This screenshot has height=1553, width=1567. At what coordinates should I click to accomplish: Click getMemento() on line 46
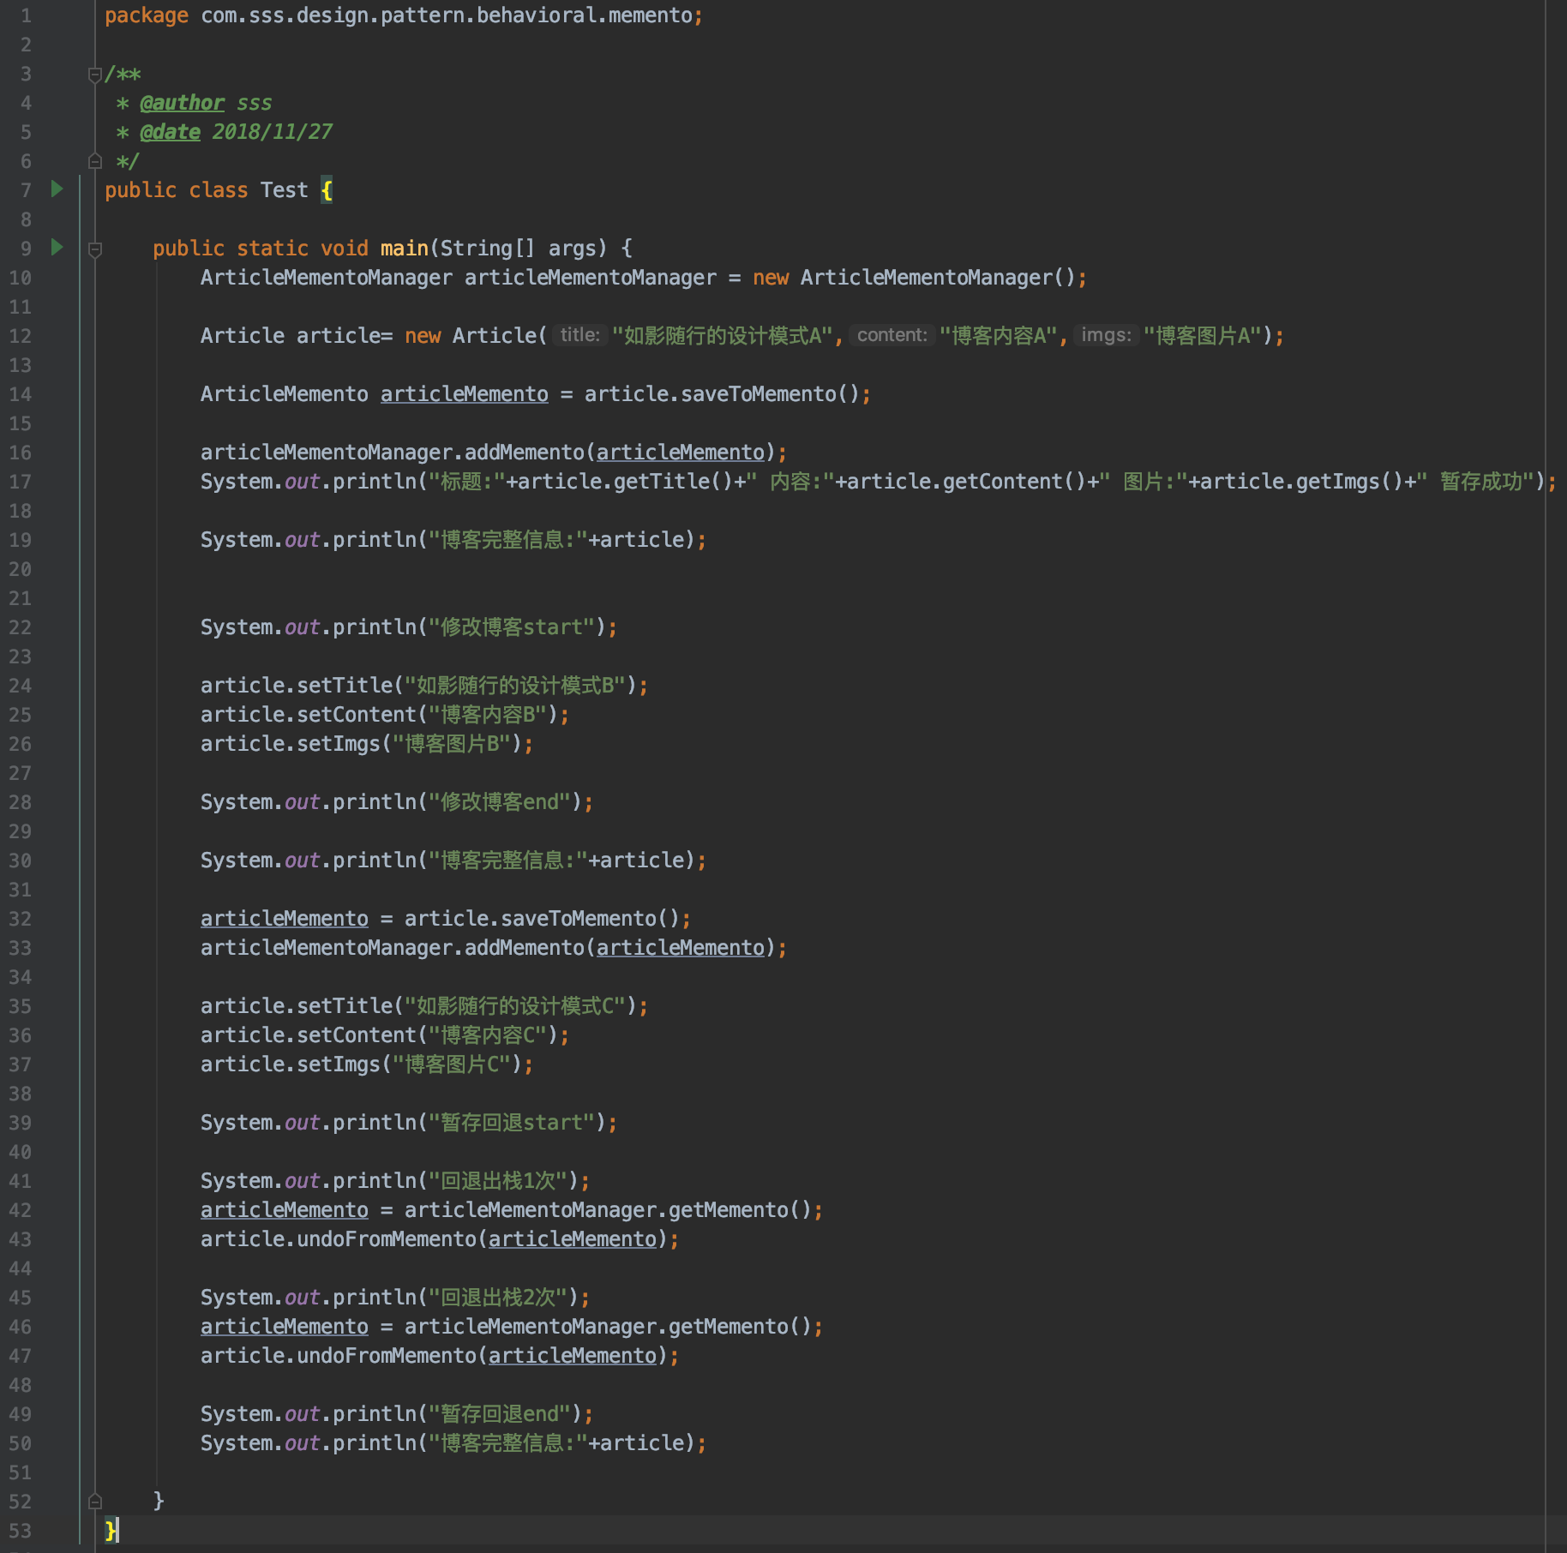(x=740, y=1327)
